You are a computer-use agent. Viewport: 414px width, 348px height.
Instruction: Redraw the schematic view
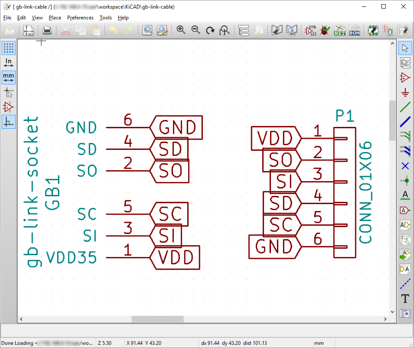click(x=210, y=30)
